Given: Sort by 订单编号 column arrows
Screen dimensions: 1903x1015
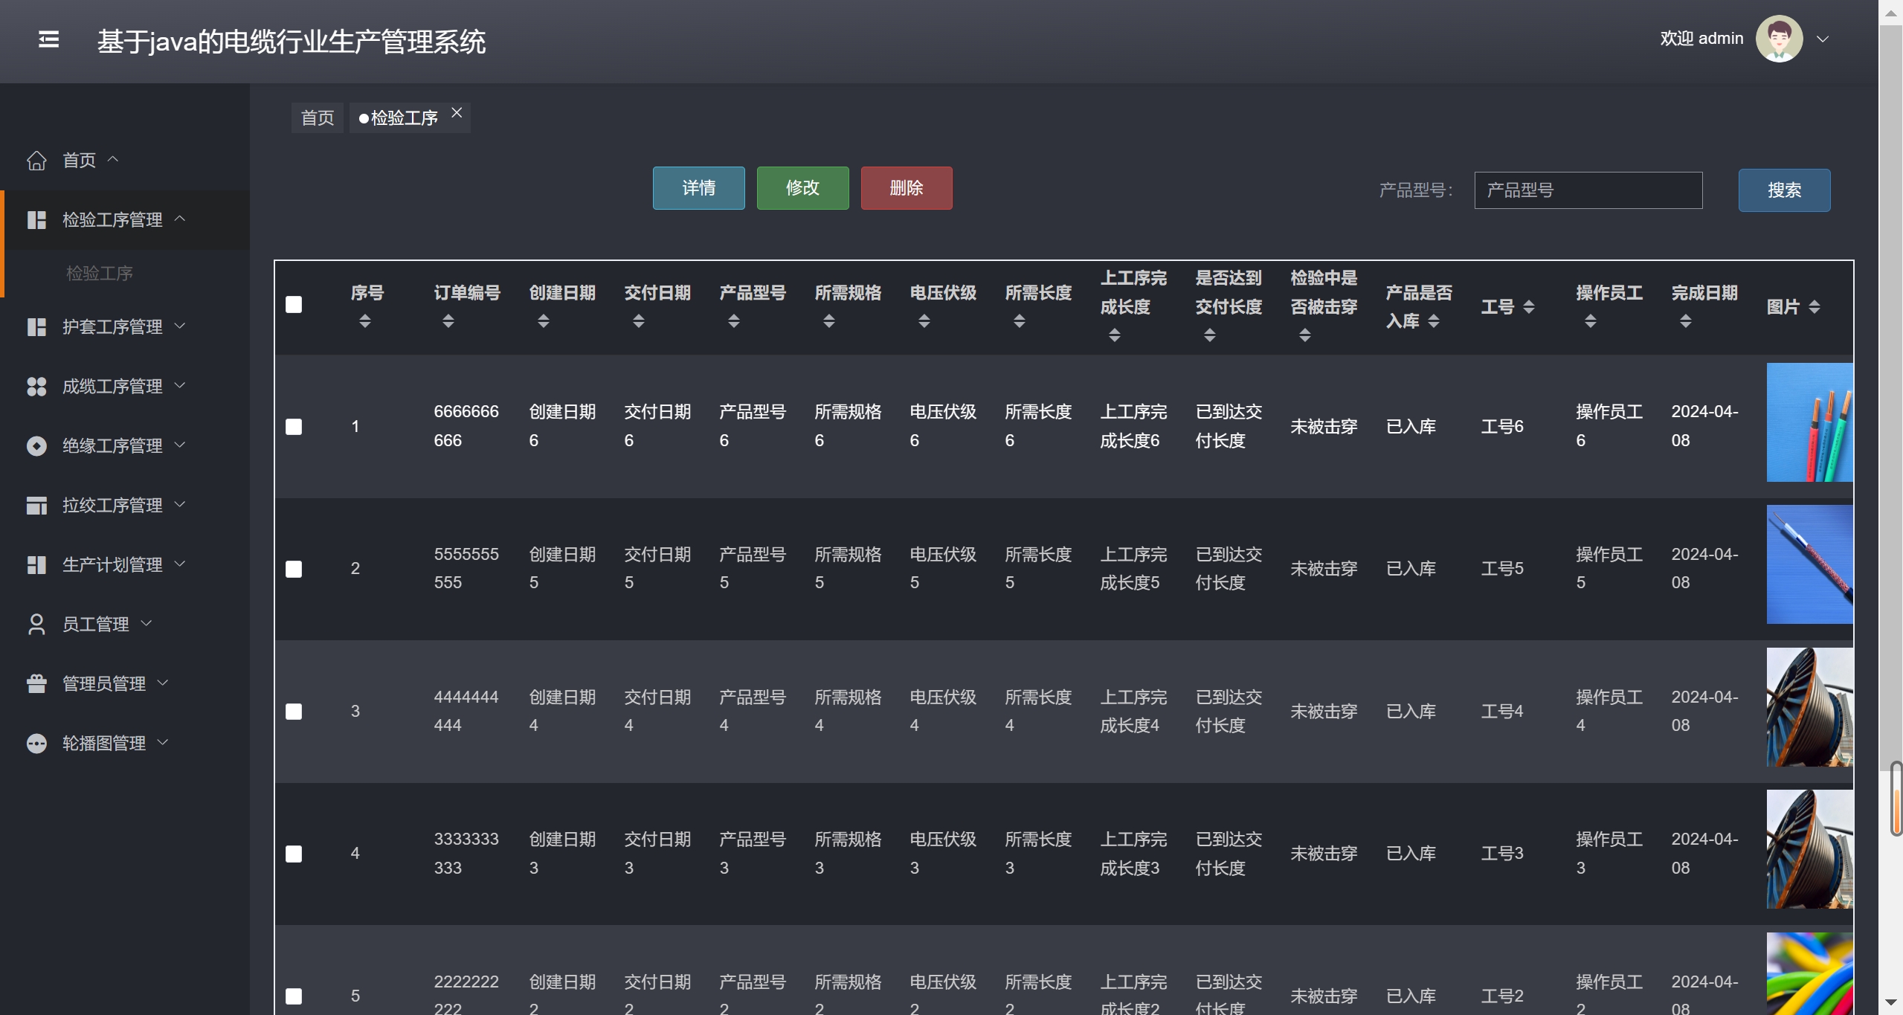Looking at the screenshot, I should pos(448,321).
